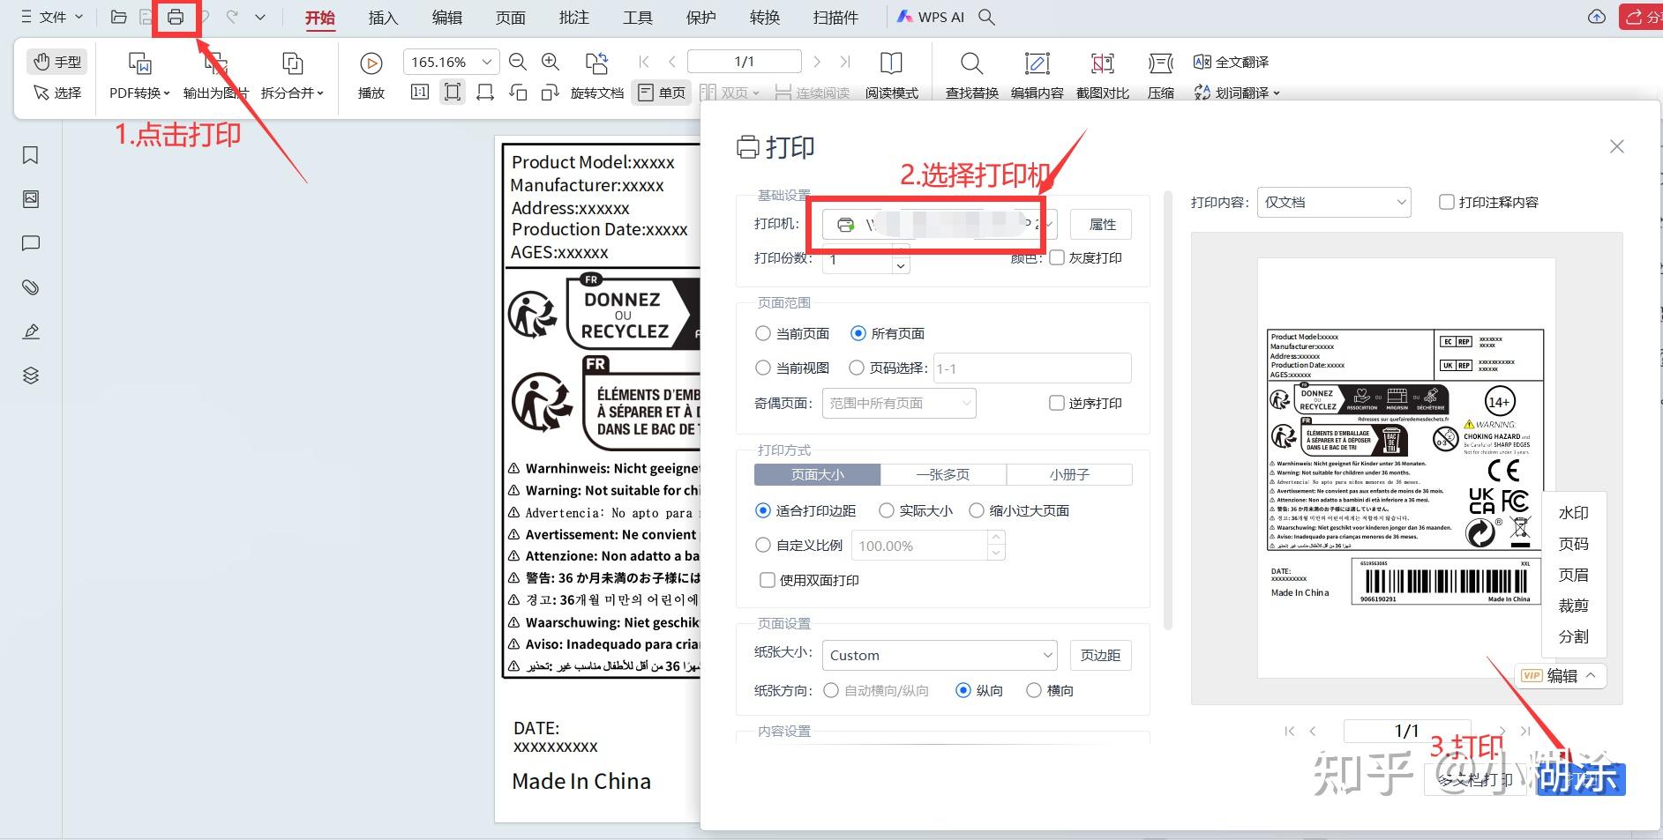Choose Crop from edit menu
Screen dimensions: 1663x840
(x=1573, y=605)
